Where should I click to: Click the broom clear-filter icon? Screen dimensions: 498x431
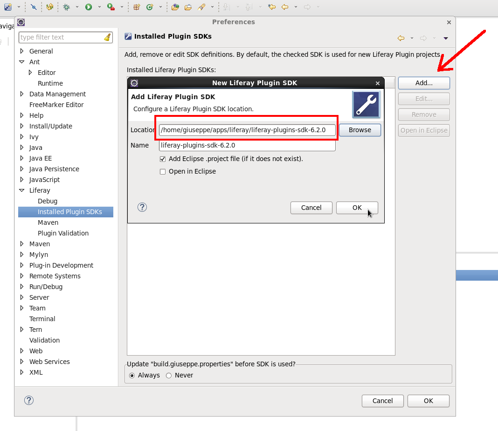[x=108, y=37]
